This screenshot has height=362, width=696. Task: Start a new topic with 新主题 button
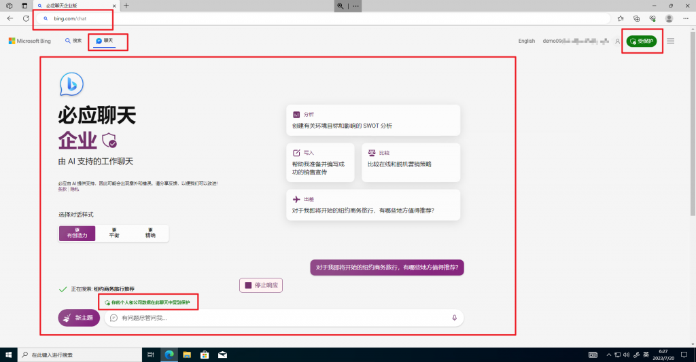click(80, 318)
